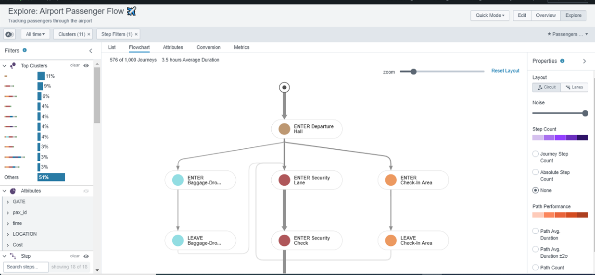Select Lanes layout button
595x275 pixels.
[x=574, y=87]
